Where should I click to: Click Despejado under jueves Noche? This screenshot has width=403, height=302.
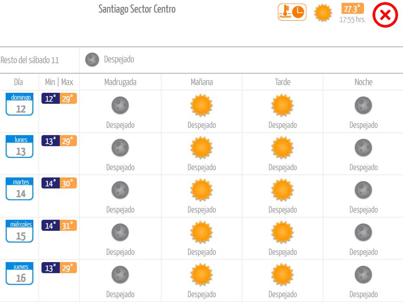tap(364, 294)
